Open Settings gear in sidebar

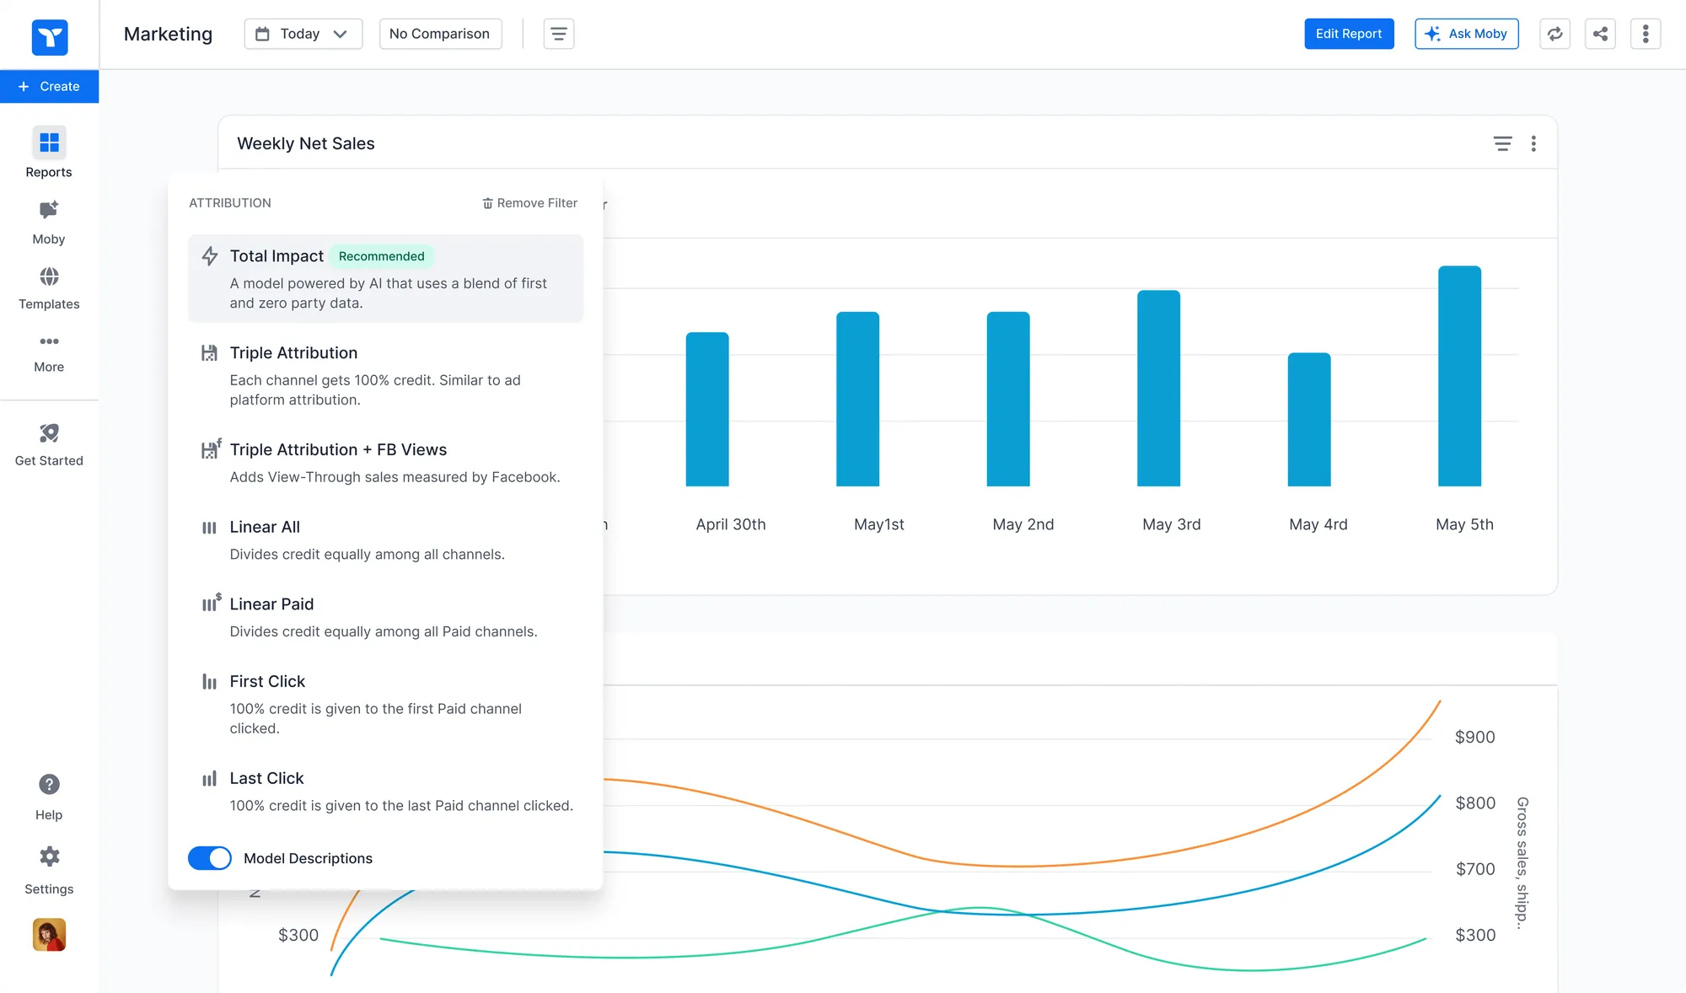click(49, 857)
